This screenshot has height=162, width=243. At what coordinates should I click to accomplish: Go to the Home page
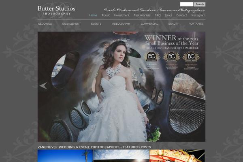[93, 15]
